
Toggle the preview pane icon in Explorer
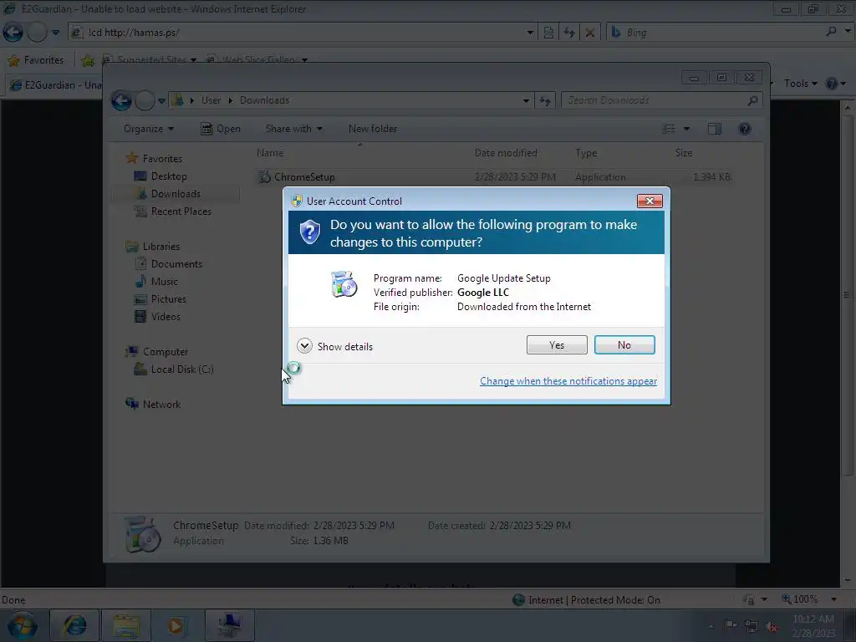(x=715, y=129)
